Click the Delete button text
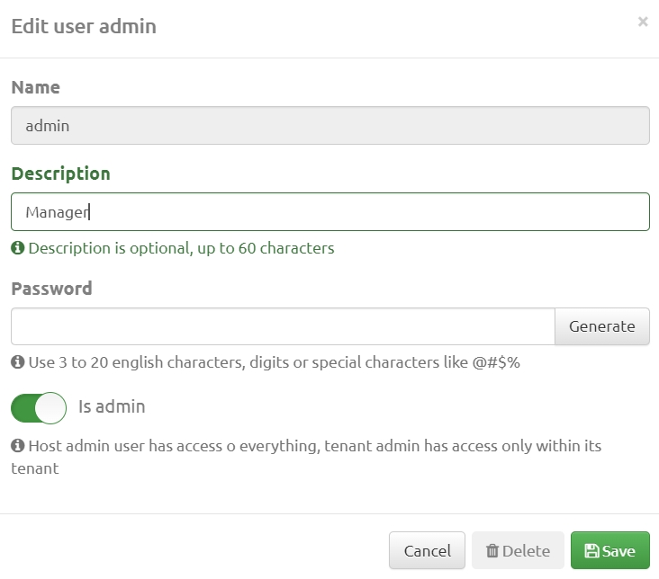The height and width of the screenshot is (579, 659). pos(526,551)
